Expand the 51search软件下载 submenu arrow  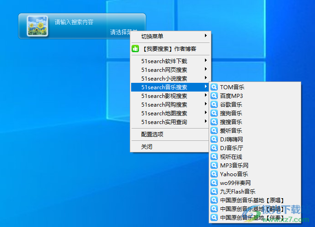[205, 60]
